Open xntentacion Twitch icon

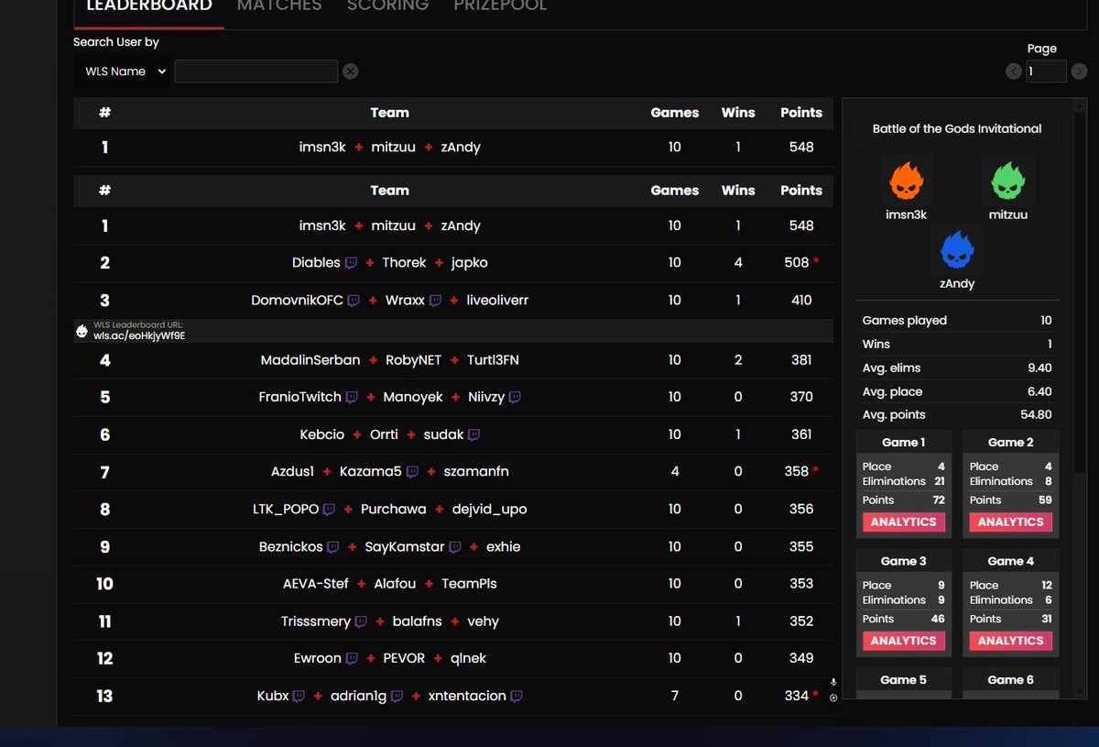(x=517, y=697)
